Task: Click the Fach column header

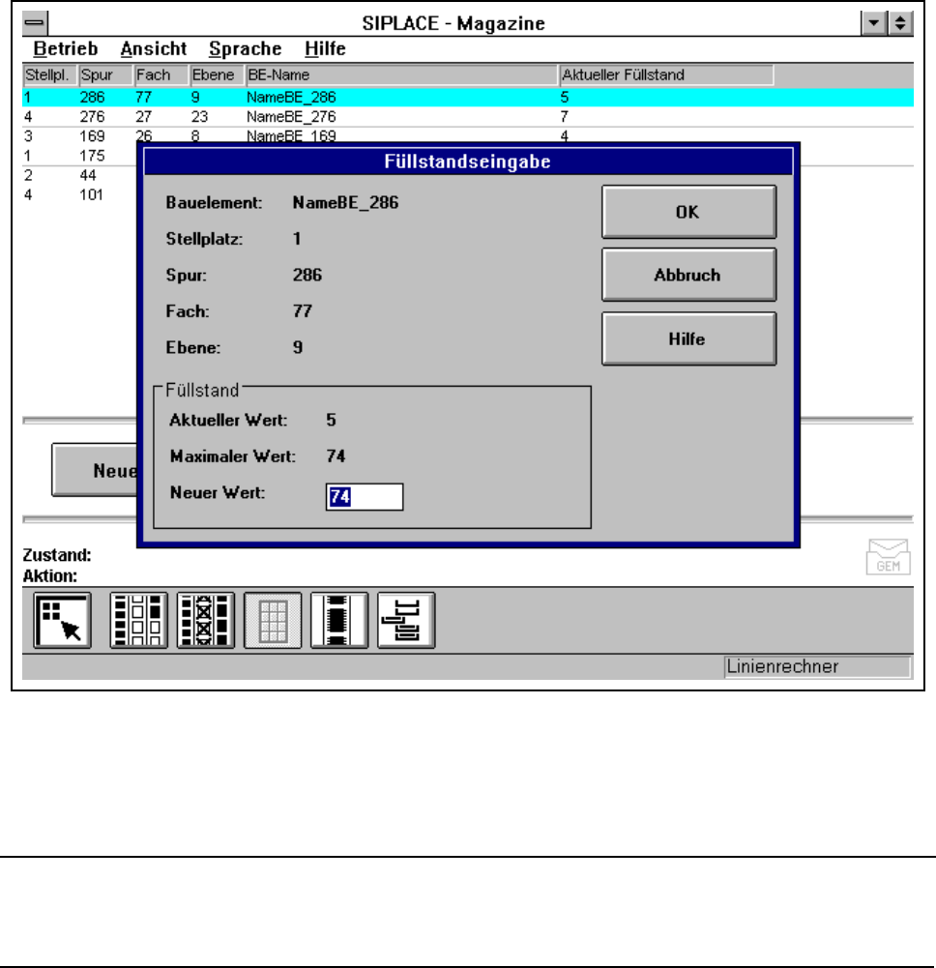Action: (x=161, y=74)
